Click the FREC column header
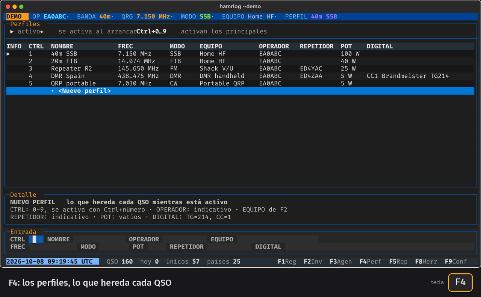The image size is (481, 297). (x=126, y=46)
